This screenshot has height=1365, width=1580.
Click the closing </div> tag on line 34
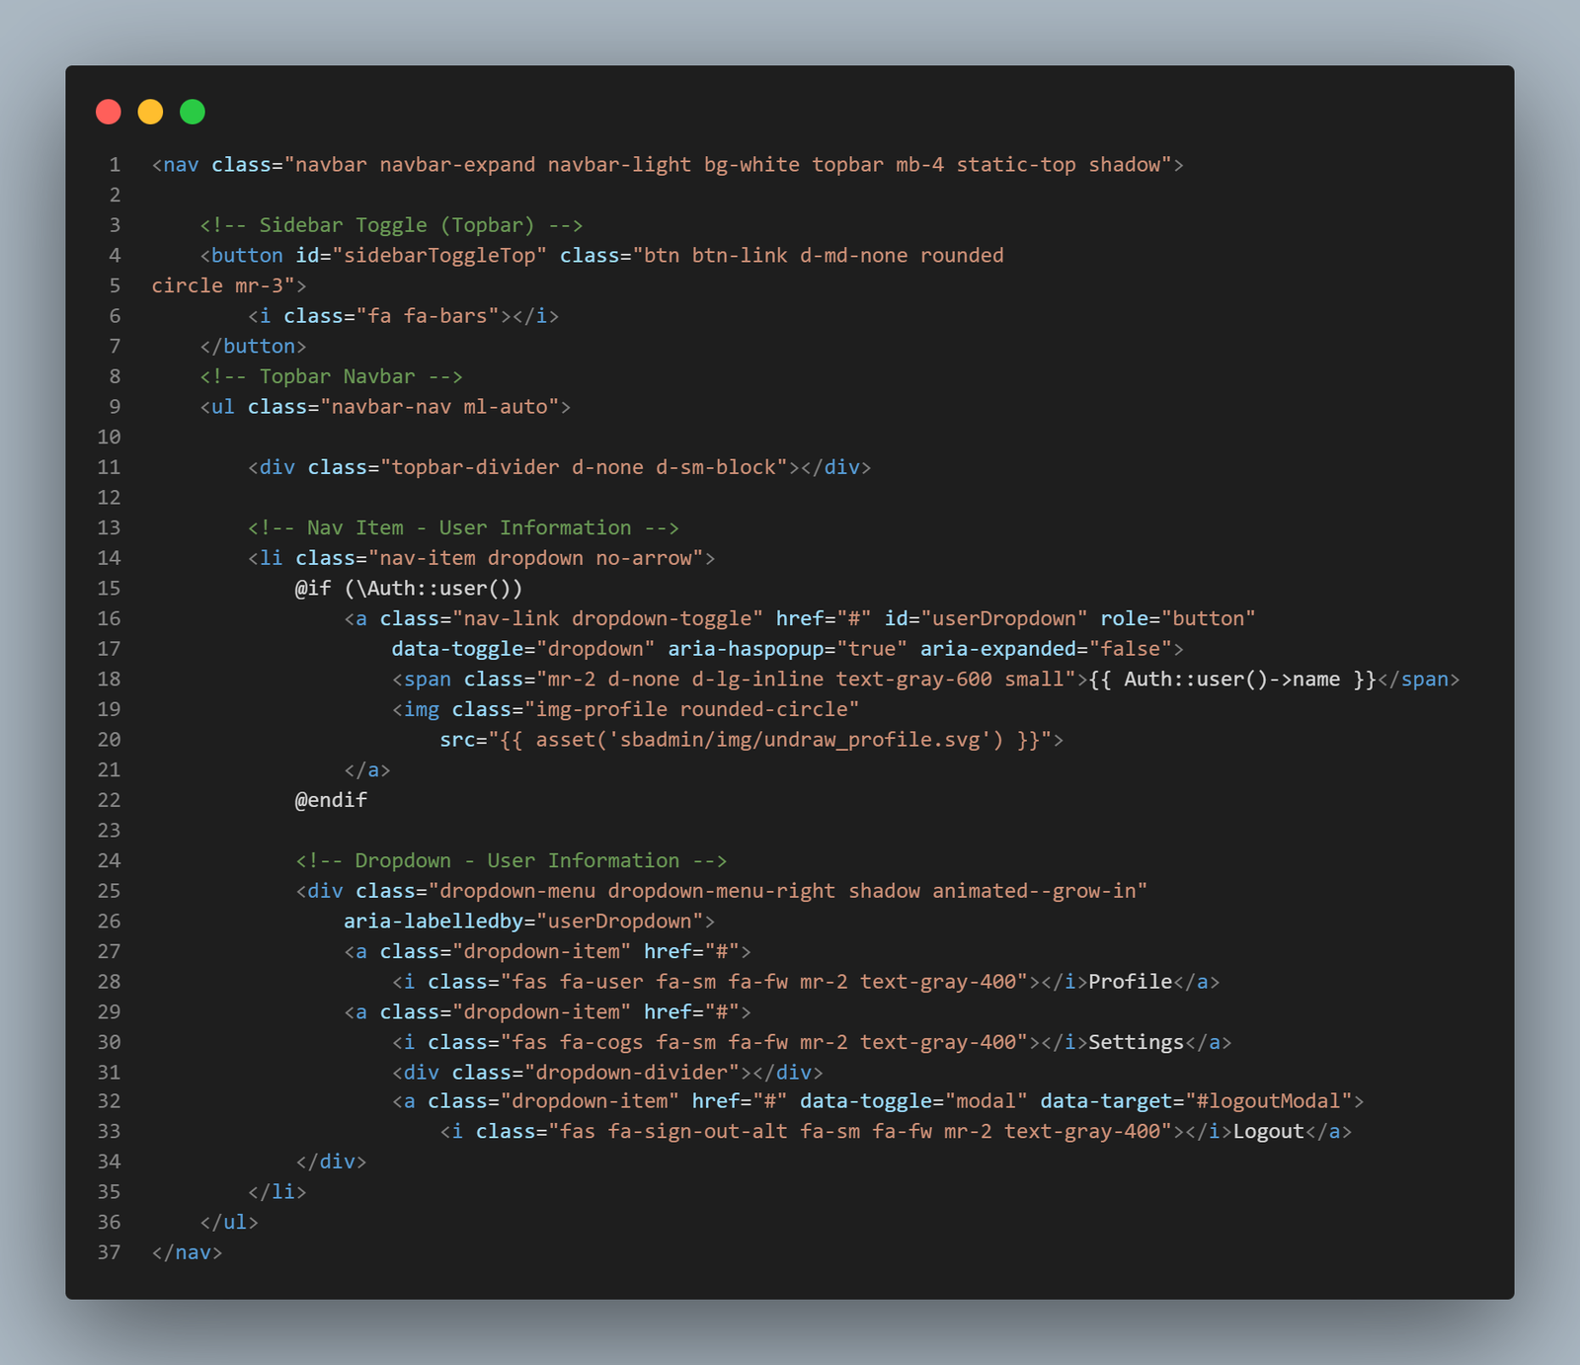click(x=331, y=1162)
